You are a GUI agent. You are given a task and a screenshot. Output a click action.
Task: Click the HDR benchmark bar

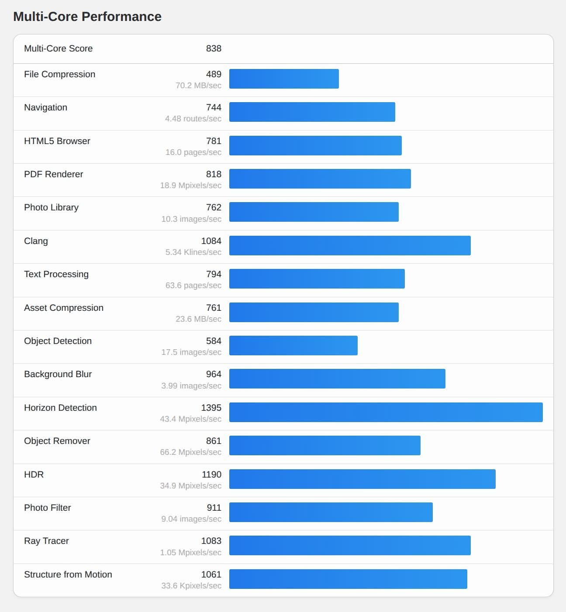362,479
